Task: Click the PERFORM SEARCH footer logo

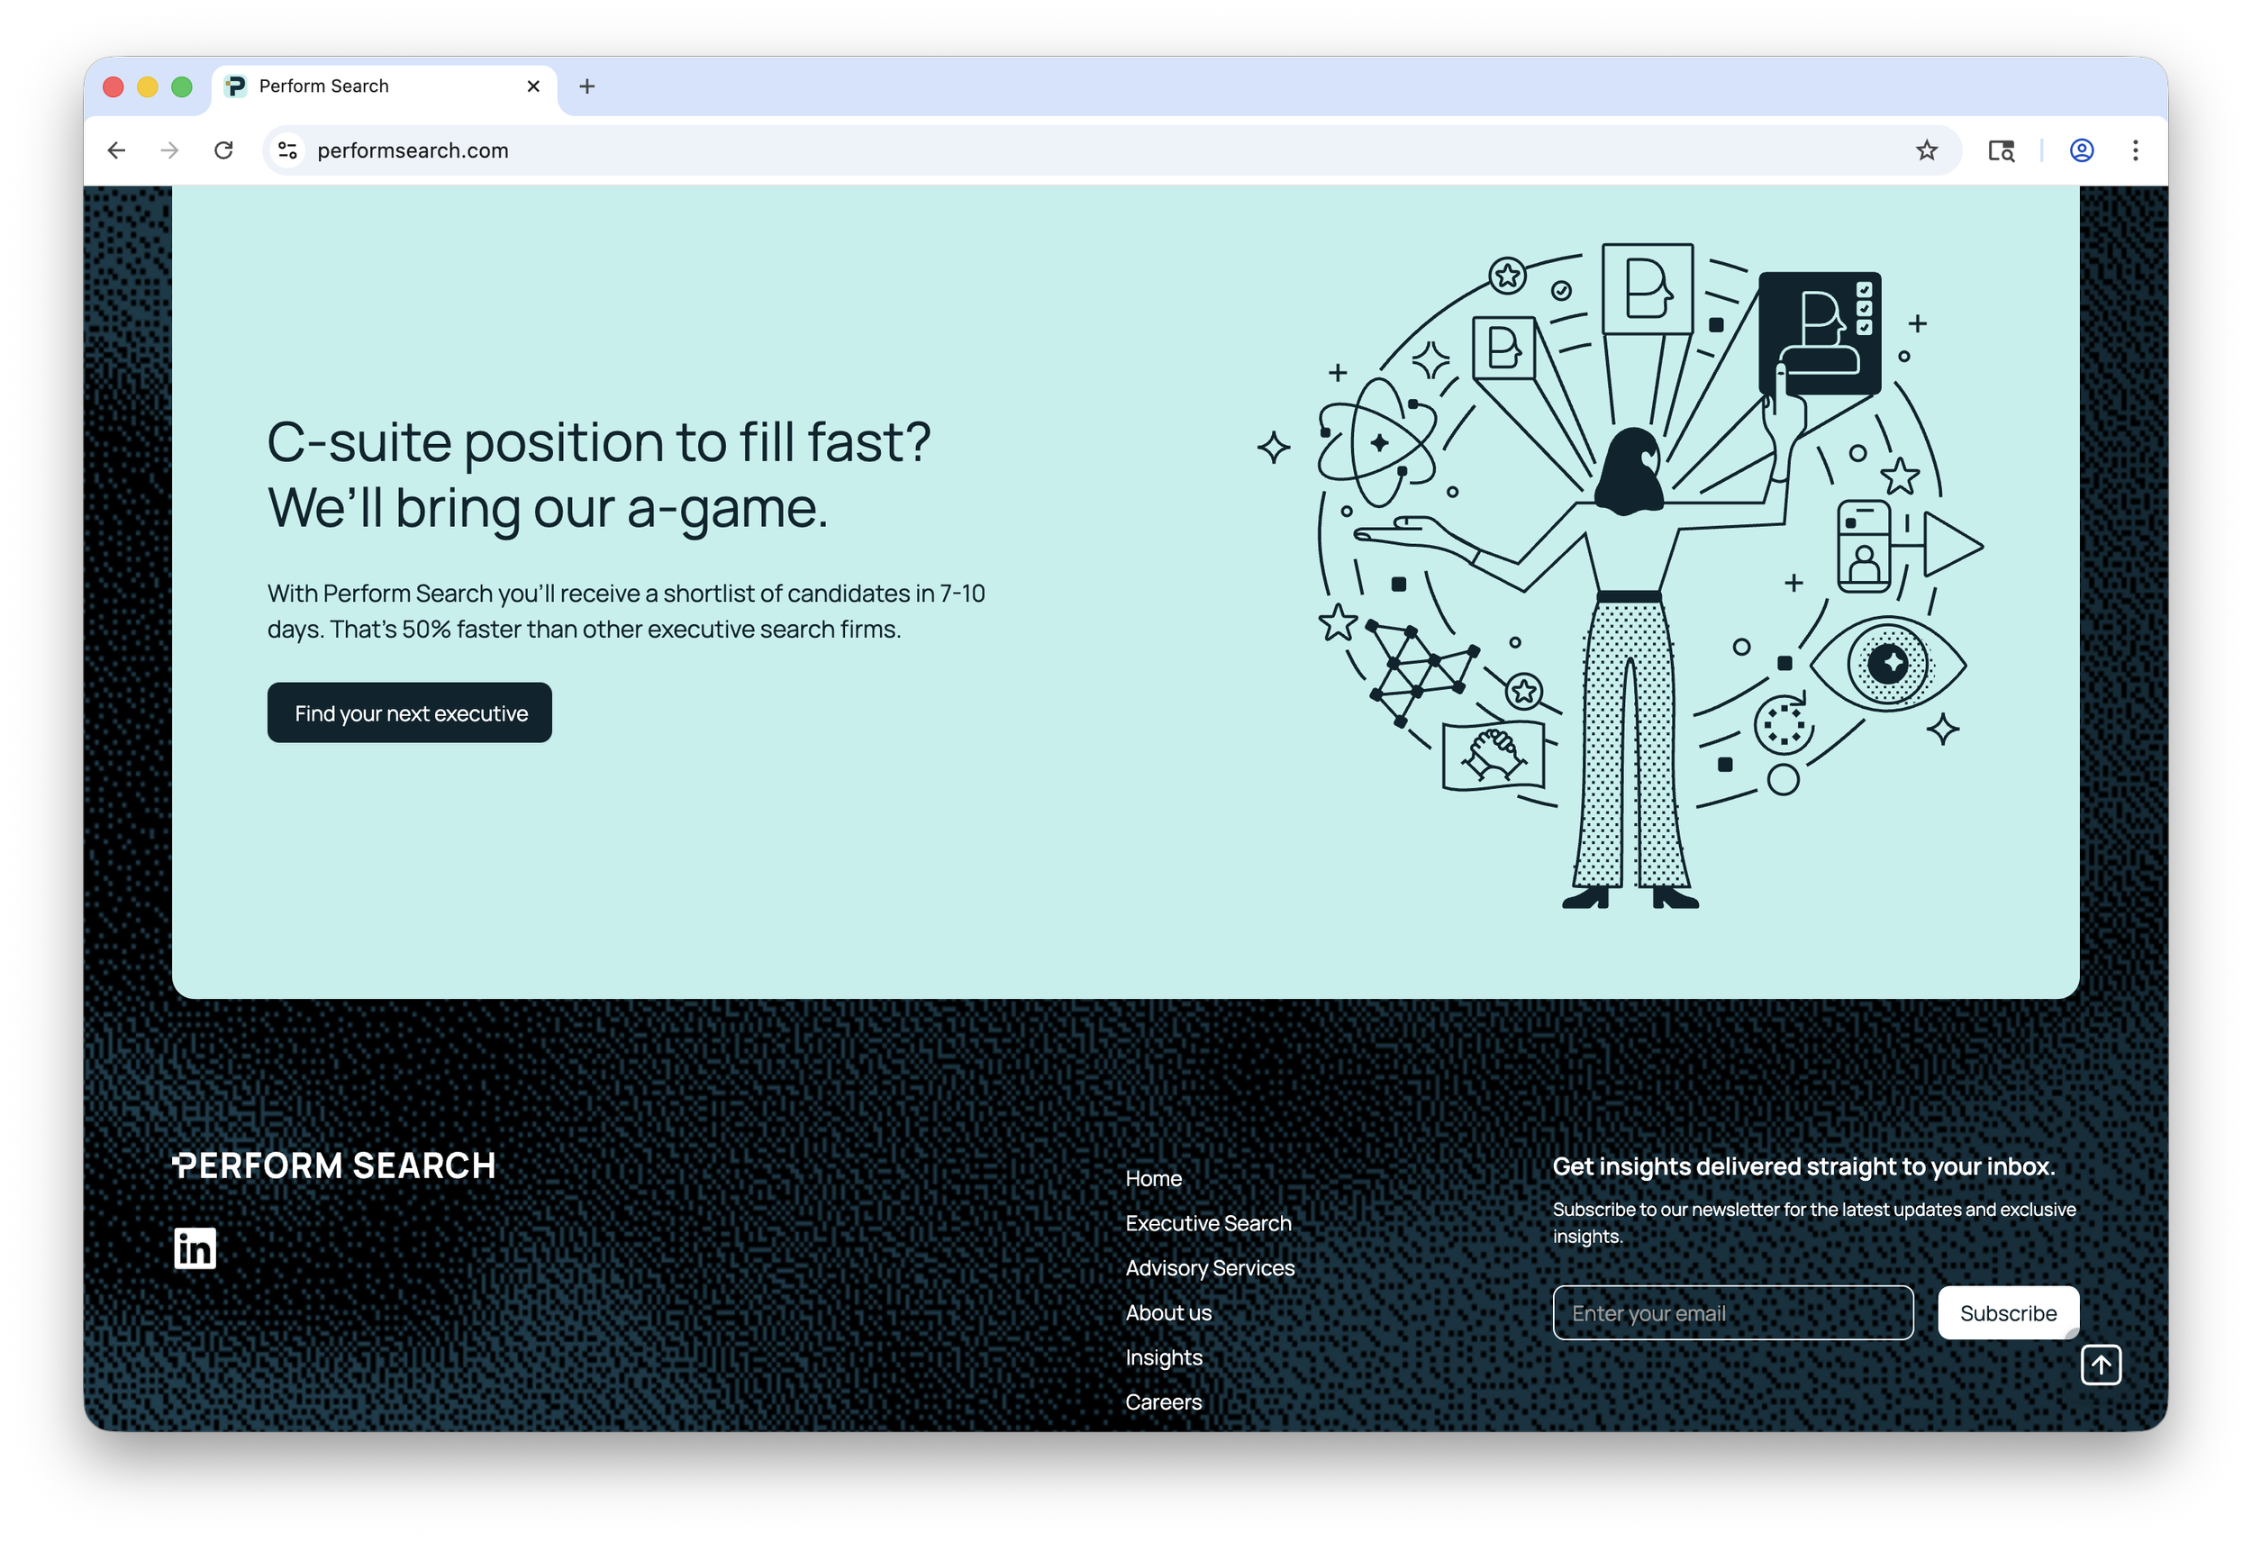Action: [333, 1165]
